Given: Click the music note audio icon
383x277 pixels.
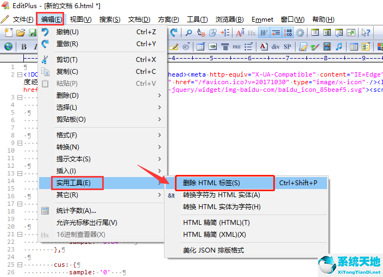Looking at the screenshot, I should (339, 46).
